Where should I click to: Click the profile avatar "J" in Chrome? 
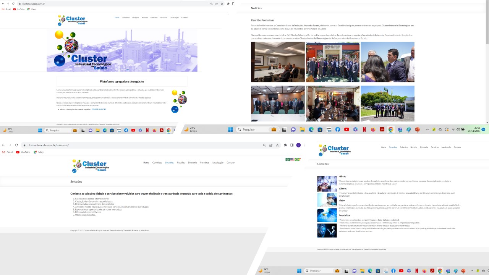[x=298, y=145]
